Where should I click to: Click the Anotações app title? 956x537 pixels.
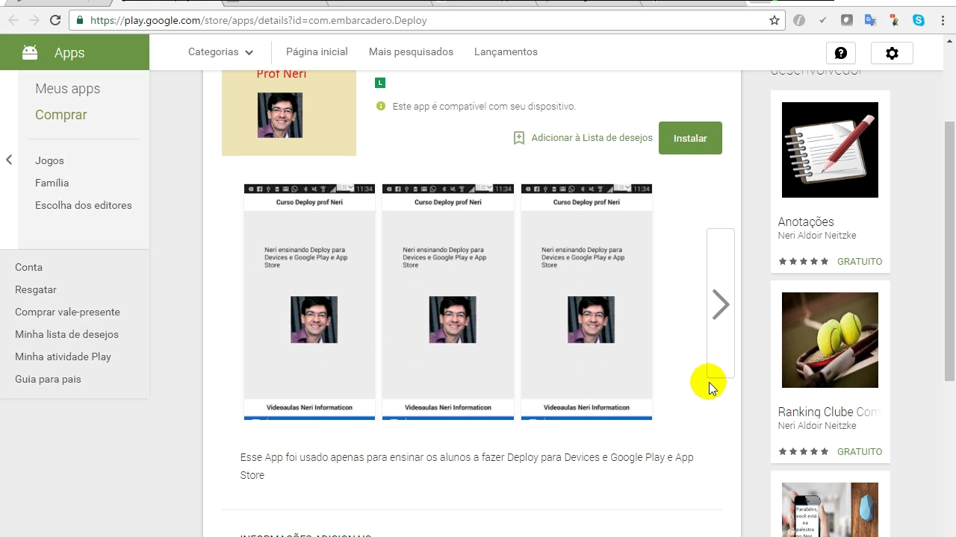coord(806,222)
